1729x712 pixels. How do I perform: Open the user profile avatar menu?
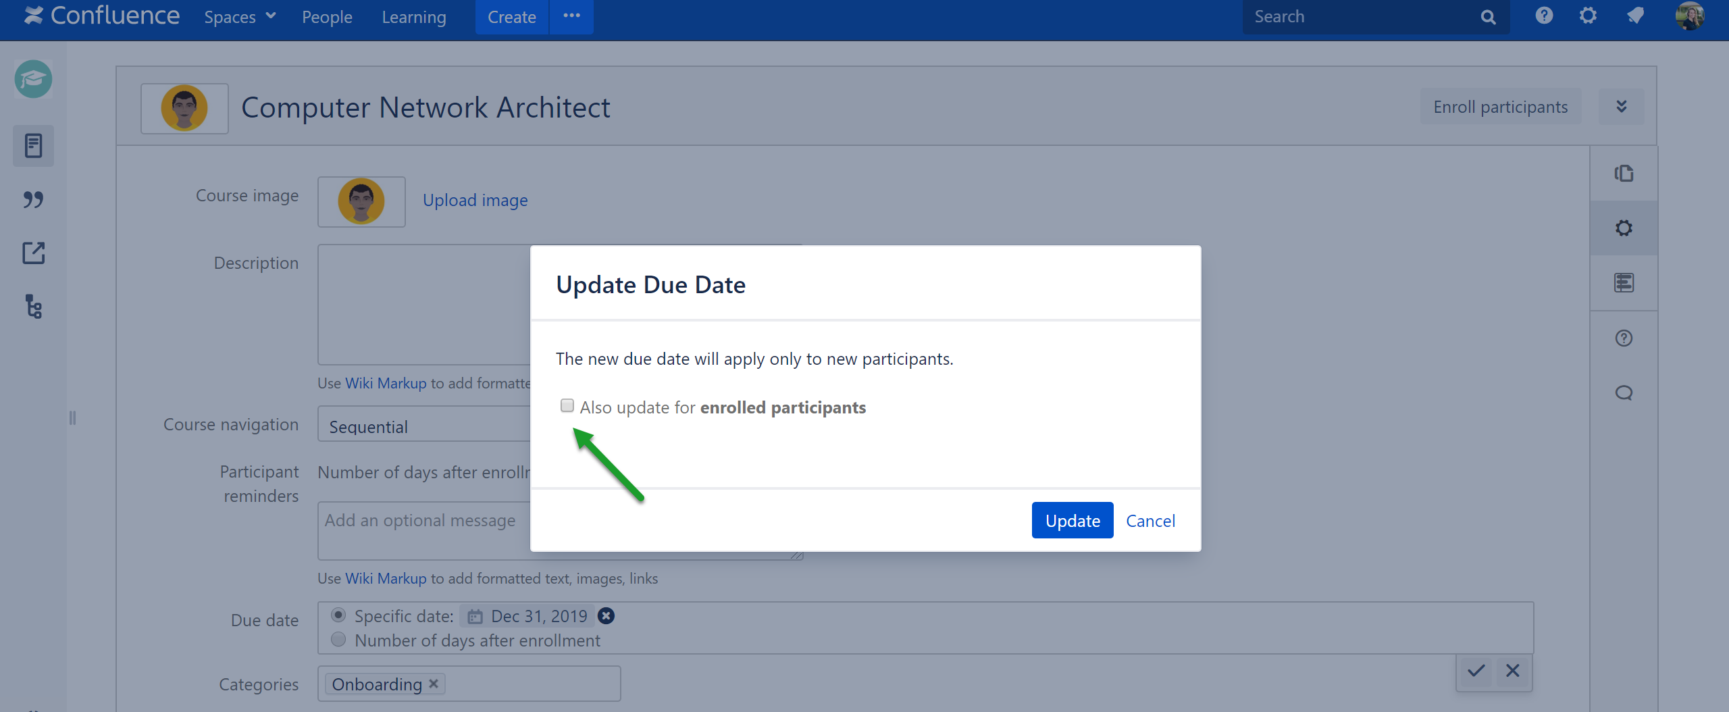coord(1689,16)
